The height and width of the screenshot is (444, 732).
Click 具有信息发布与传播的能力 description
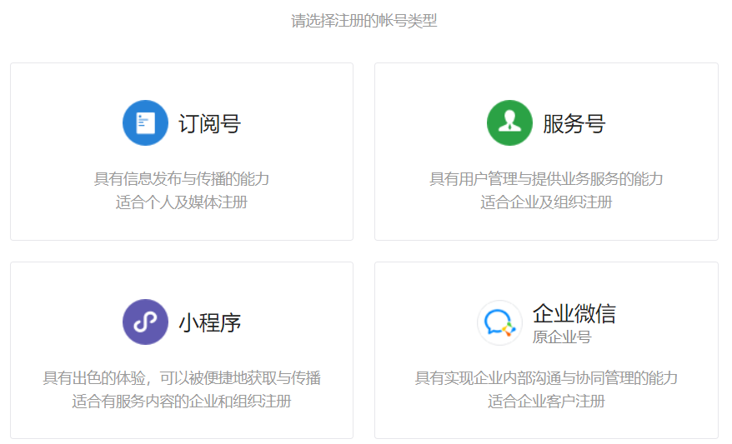182,178
